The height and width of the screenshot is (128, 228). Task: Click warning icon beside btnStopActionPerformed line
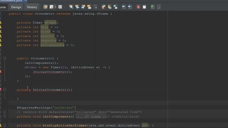tap(1, 126)
